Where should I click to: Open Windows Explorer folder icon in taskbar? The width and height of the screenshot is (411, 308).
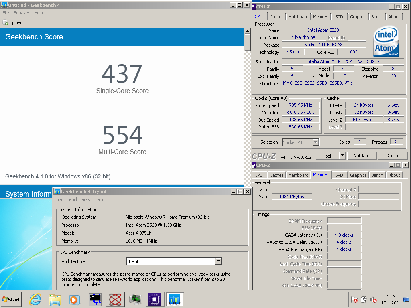pos(55,300)
